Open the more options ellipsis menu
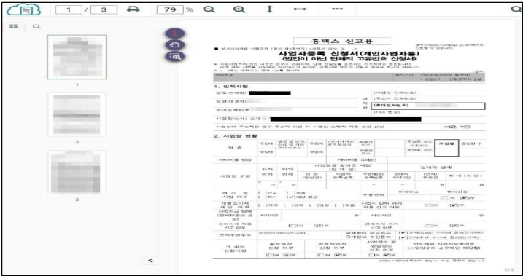Viewport: 523px width, 276px height. 337,9
